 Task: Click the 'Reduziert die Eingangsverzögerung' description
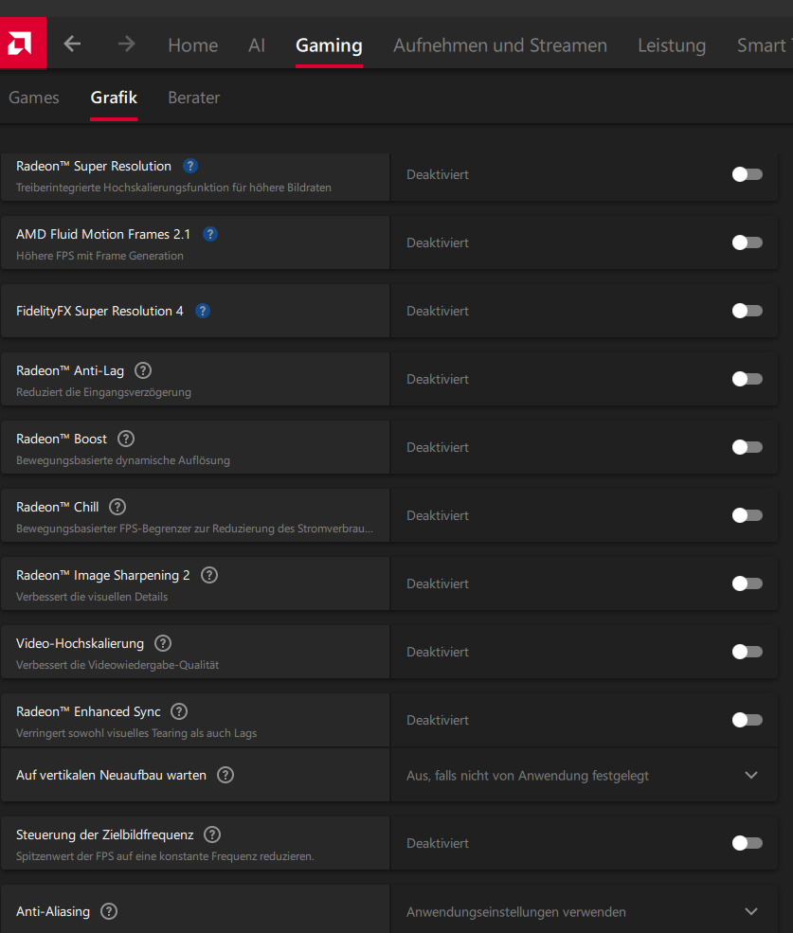point(103,392)
